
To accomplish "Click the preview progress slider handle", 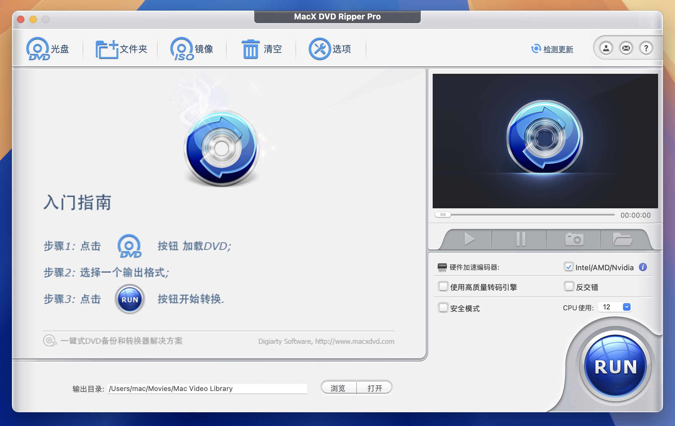I will coord(443,215).
